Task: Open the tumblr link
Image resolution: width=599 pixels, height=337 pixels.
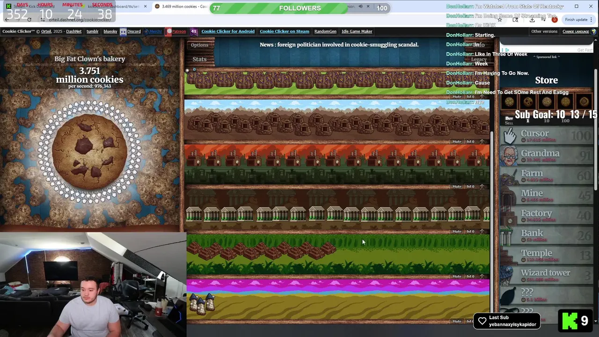Action: [92, 31]
